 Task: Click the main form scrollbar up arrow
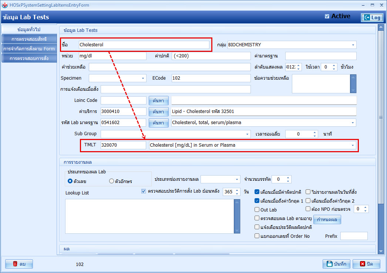(x=381, y=27)
